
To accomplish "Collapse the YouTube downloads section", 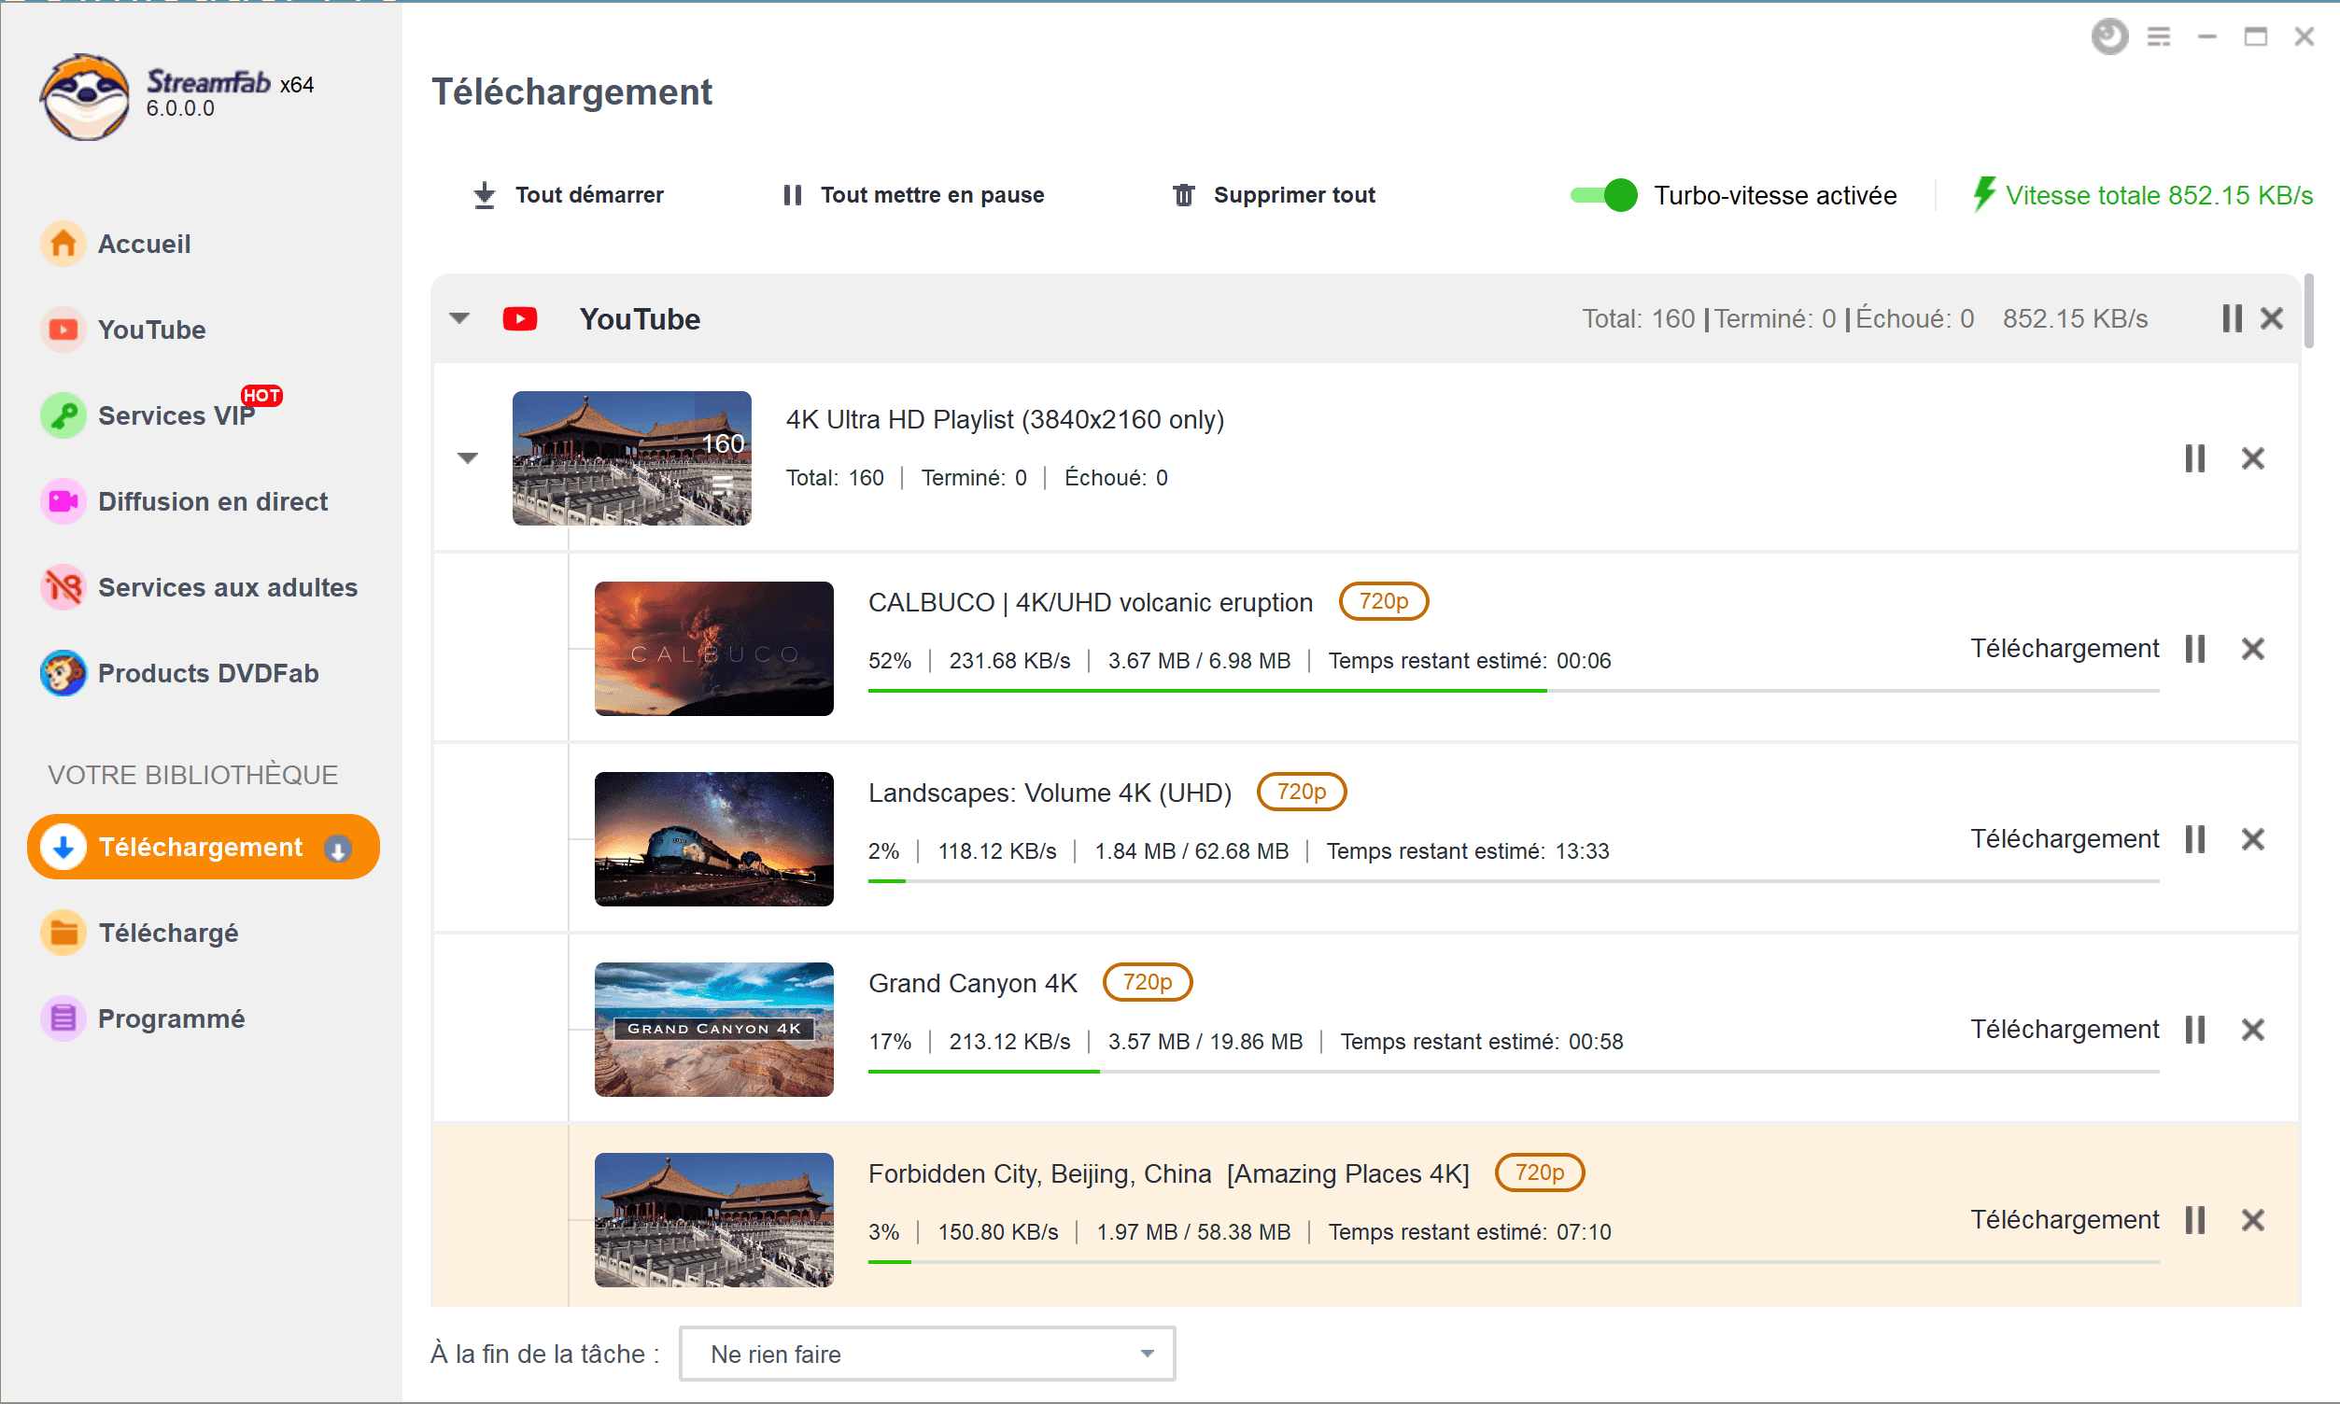I will pos(461,319).
